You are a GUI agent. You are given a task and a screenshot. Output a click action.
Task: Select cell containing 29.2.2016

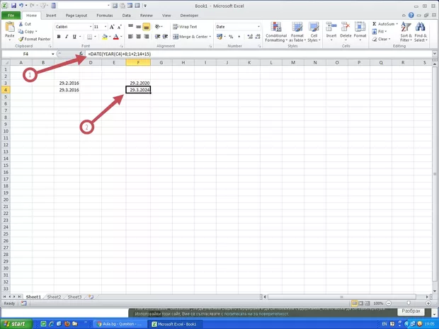pyautogui.click(x=67, y=83)
